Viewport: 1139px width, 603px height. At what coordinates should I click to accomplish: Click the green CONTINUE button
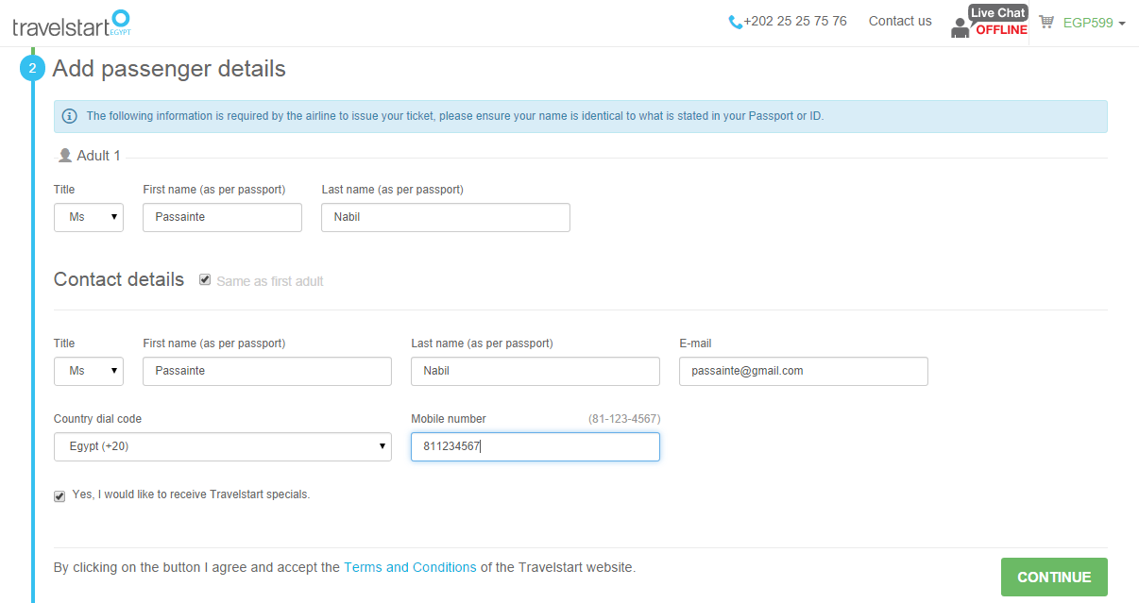[x=1054, y=577]
